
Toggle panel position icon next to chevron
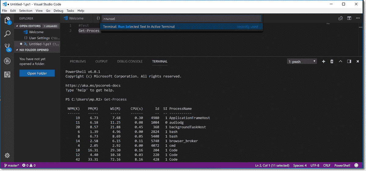pos(349,61)
